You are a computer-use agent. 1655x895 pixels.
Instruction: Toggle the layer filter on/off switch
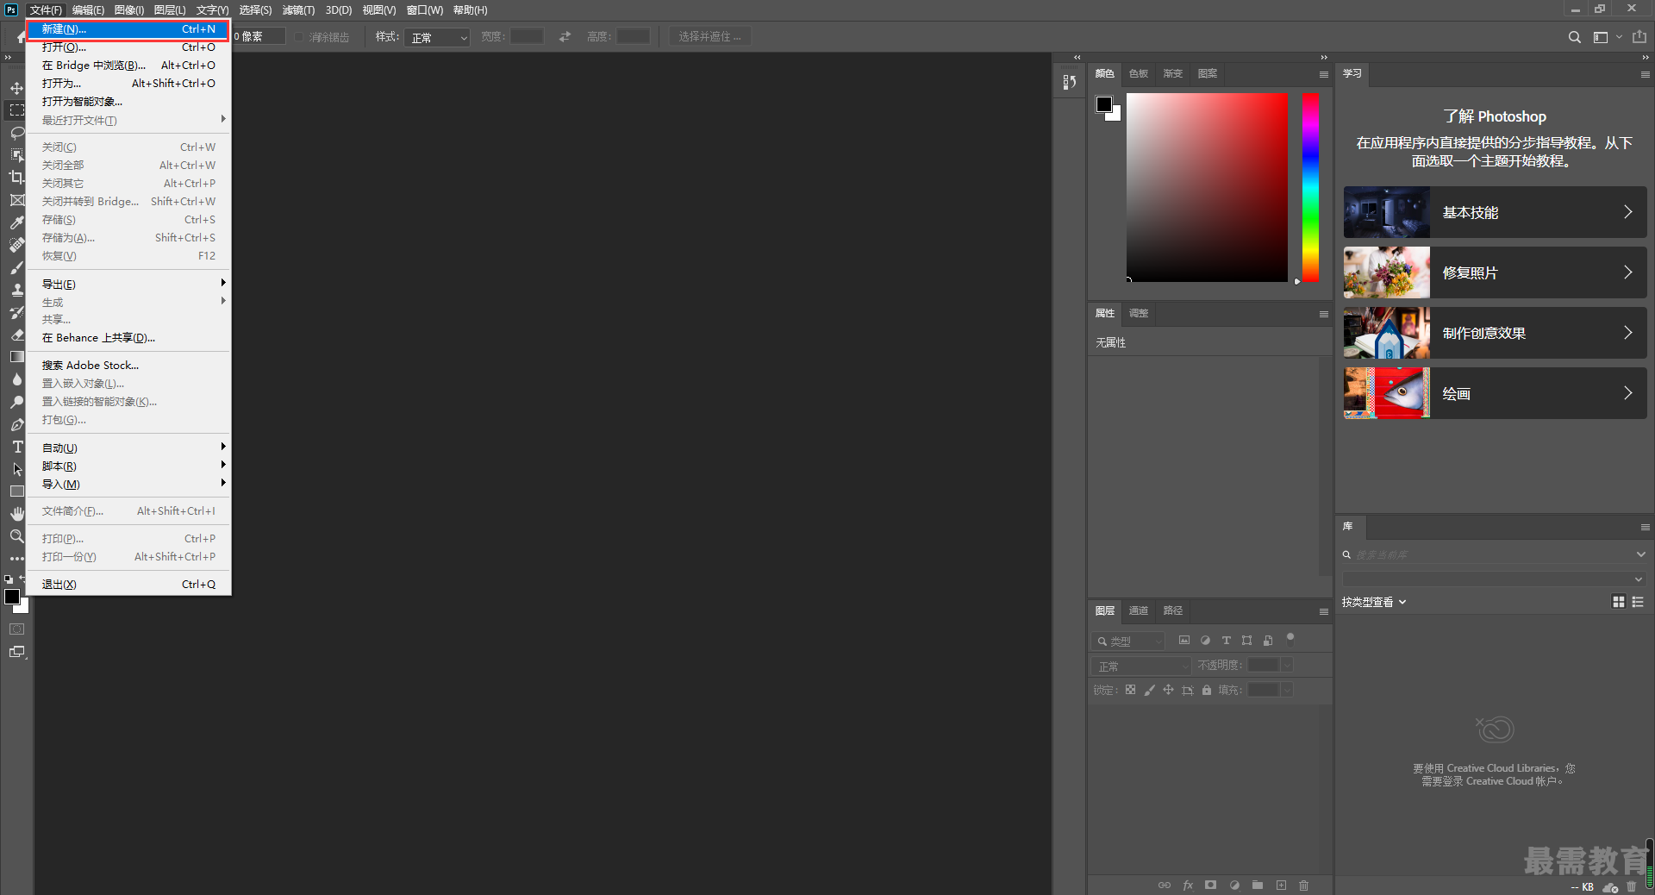(x=1290, y=639)
